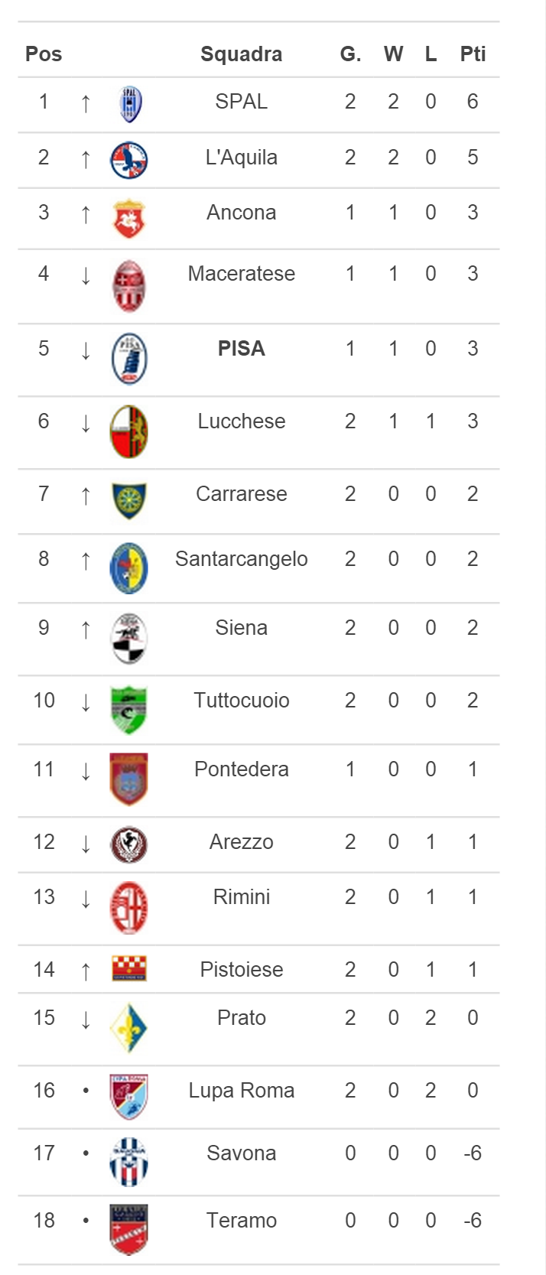Viewport: 546px width, 1275px height.
Task: Select the Ancona team badge
Action: 128,219
